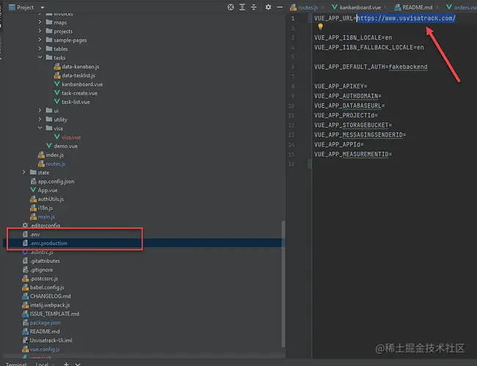The width and height of the screenshot is (477, 366).
Task: Click VUE_APP_DEFAULT_AUTH line in editor
Action: pos(371,67)
